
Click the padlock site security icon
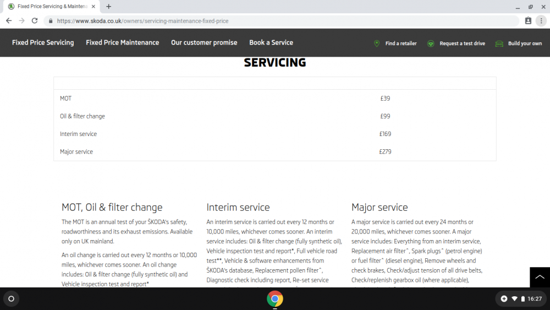pyautogui.click(x=51, y=21)
